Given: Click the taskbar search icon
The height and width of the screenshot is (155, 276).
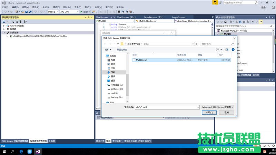Looking at the screenshot, I should 12,152.
